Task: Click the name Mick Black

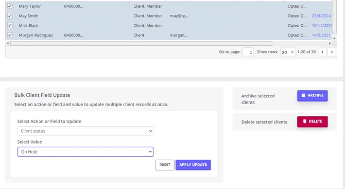Action: pos(29,26)
